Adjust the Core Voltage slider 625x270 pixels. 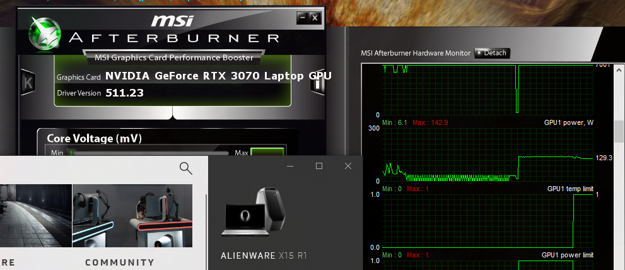[x=148, y=153]
